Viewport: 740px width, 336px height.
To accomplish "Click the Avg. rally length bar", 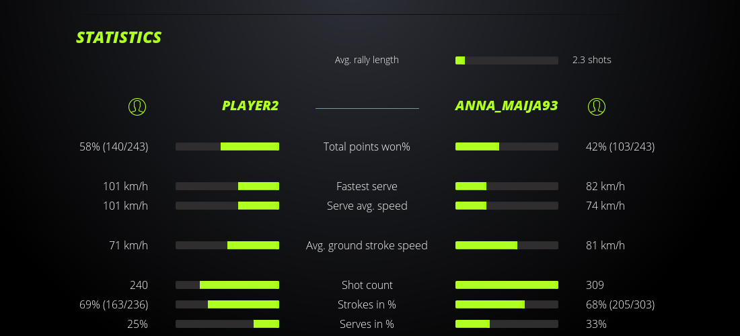I will (x=507, y=60).
